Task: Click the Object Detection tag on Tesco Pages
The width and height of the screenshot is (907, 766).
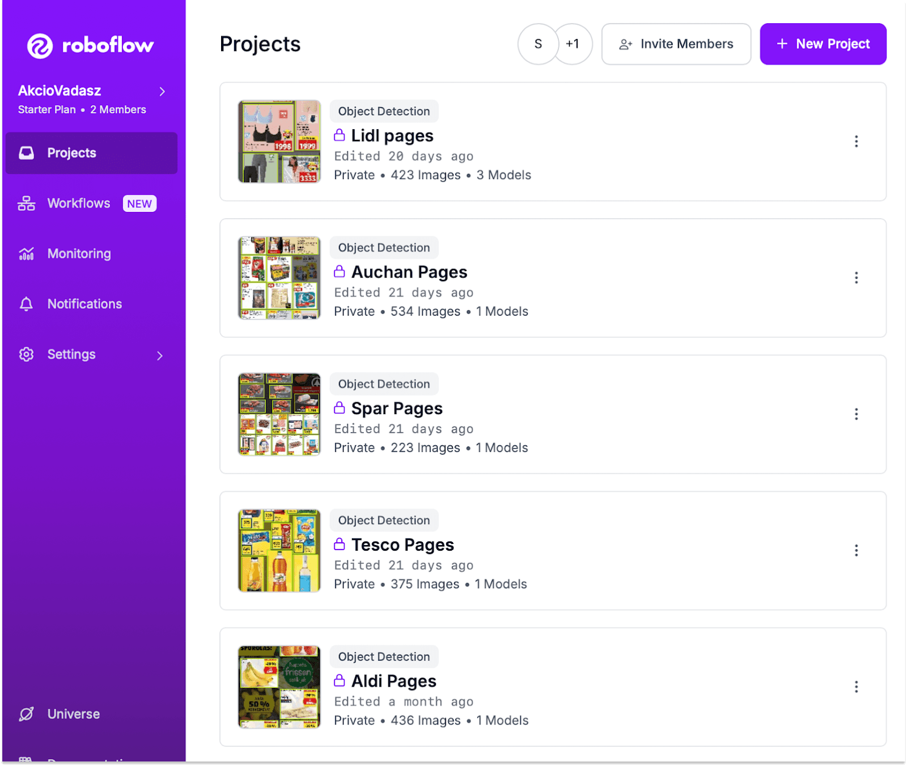Action: click(384, 521)
